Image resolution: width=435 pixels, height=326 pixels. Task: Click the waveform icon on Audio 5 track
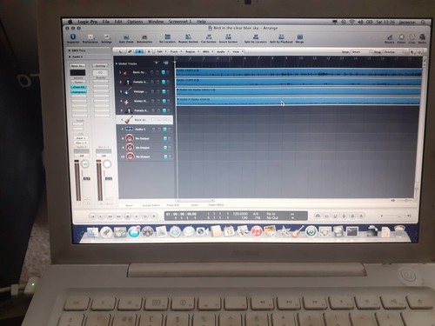[129, 129]
